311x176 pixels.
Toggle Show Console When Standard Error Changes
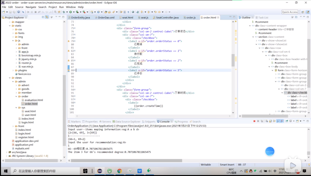pyautogui.click(x=282, y=121)
